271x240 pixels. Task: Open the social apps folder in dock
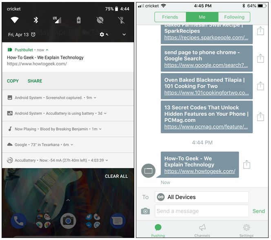coord(93,221)
